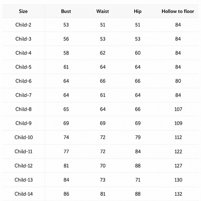This screenshot has height=201, width=201.
Task: Click the Hip column header
Action: tap(138, 12)
